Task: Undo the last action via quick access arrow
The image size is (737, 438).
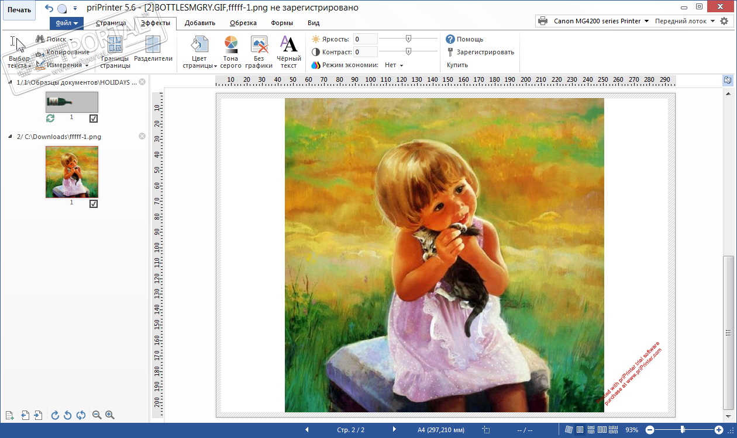Action: [49, 8]
